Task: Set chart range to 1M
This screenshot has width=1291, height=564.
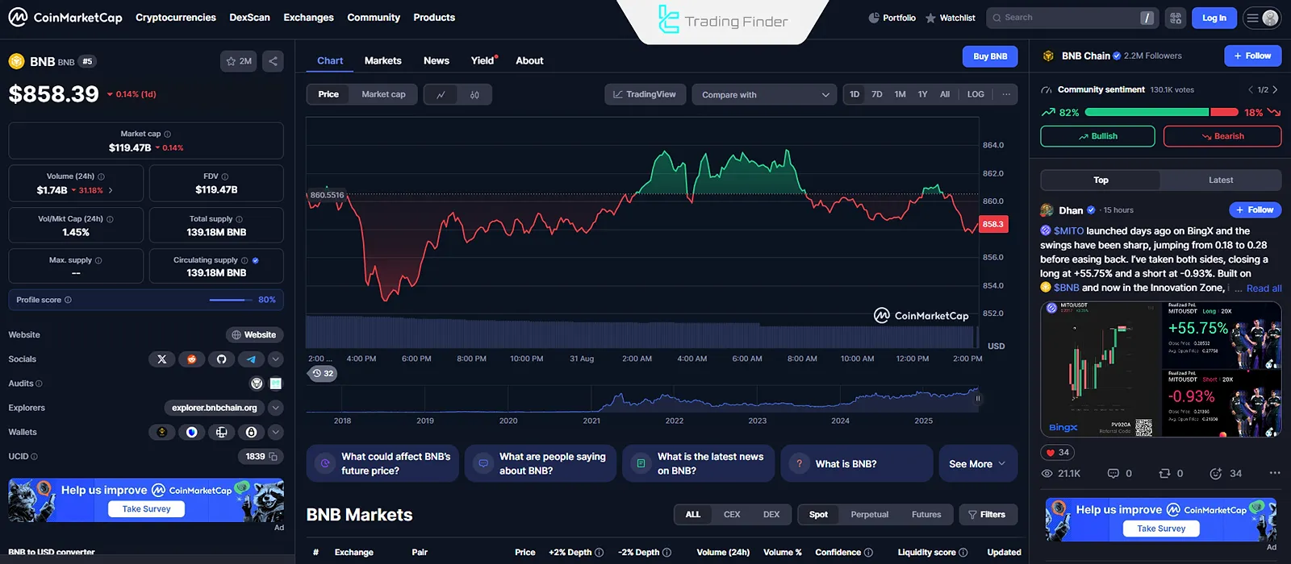Action: pos(900,94)
